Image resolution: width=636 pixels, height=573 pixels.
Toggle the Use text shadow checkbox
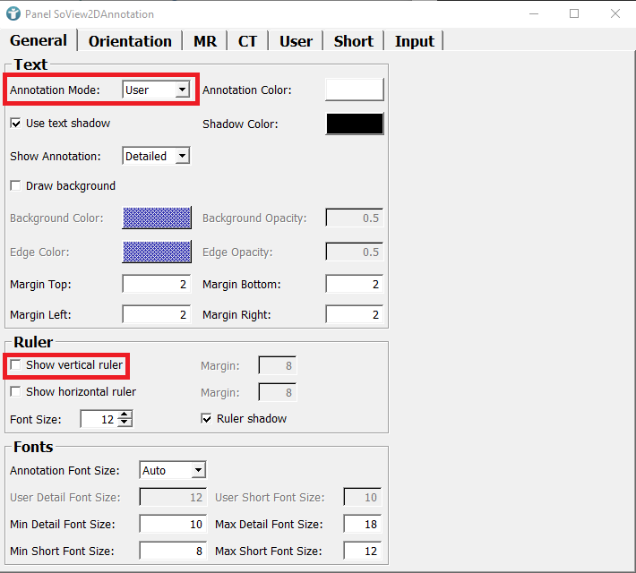15,124
